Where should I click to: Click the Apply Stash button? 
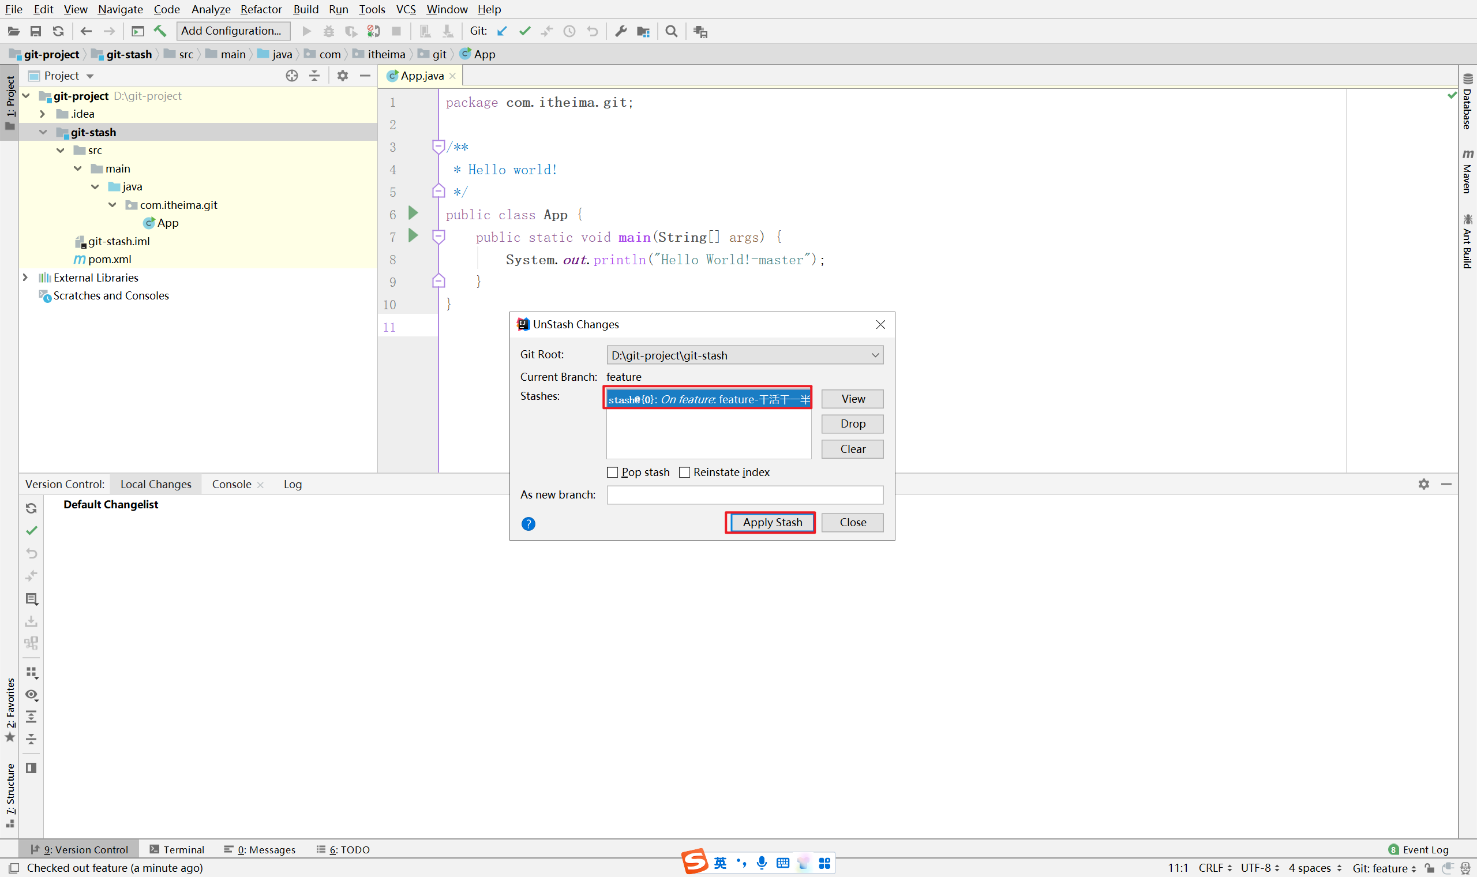point(771,522)
